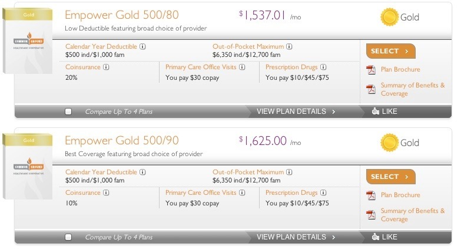Check compare box for Empower Gold 500/80
461x250 pixels.
[x=68, y=112]
